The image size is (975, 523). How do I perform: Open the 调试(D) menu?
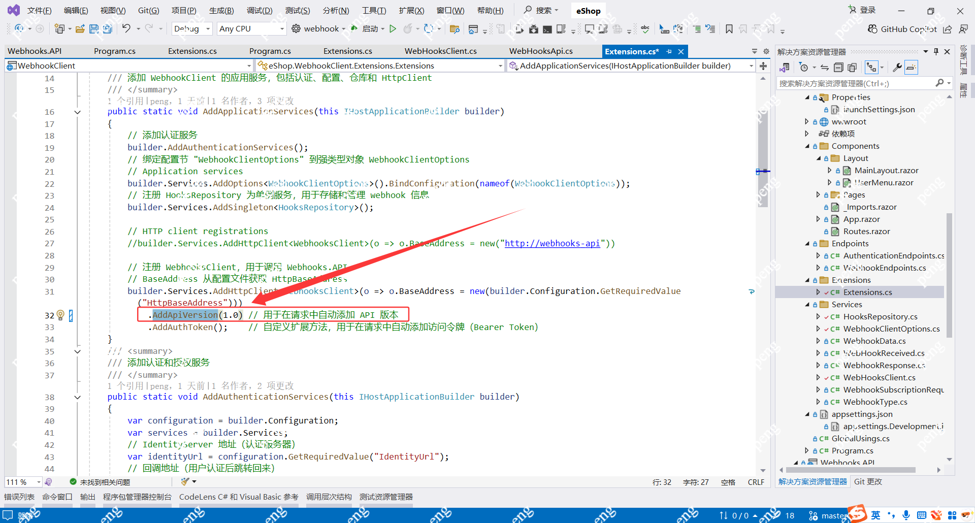(259, 11)
